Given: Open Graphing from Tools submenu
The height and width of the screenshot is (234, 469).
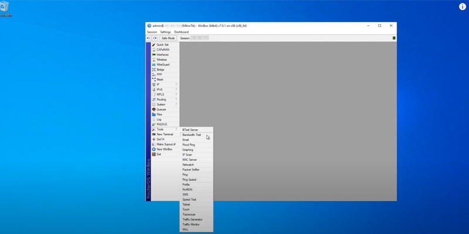Looking at the screenshot, I should 196,150.
